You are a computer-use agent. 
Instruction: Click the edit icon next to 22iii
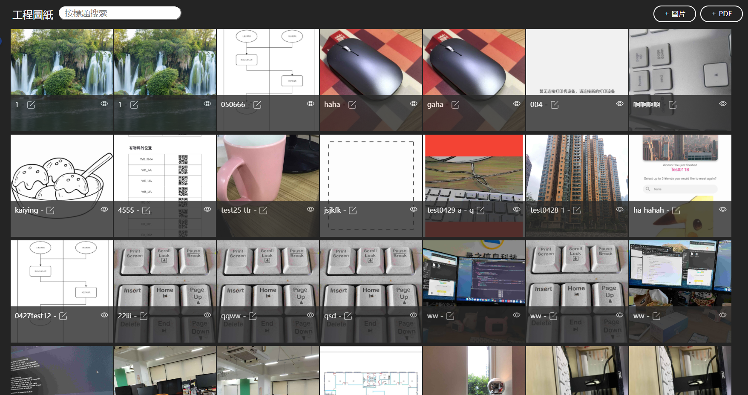pos(144,316)
